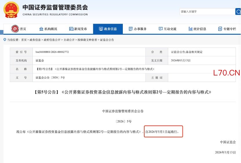
Task: Click the search magnifier icon button
Action: click(238, 12)
